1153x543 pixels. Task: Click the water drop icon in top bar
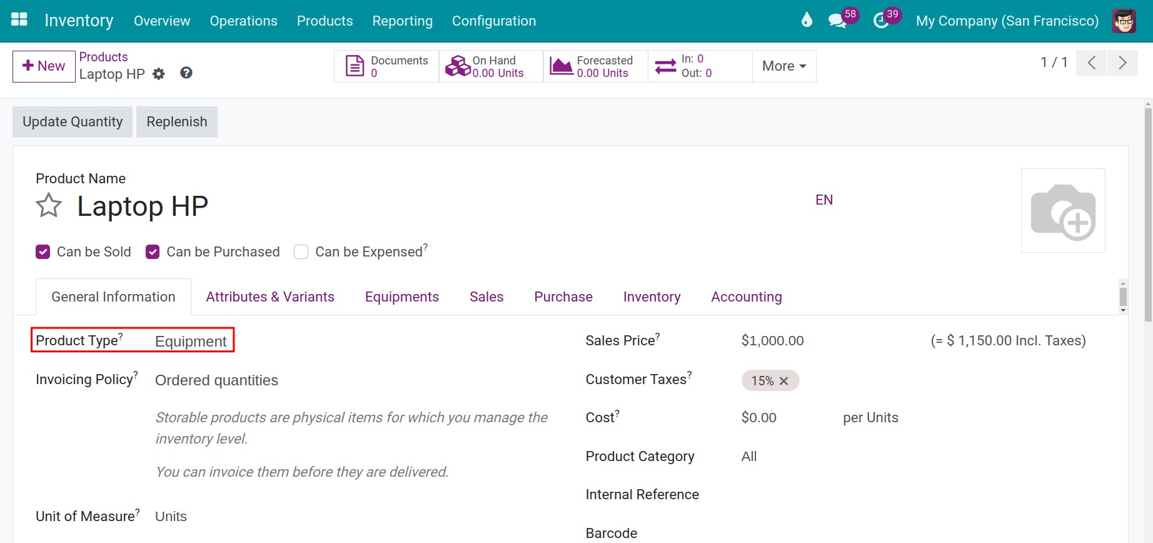click(x=807, y=20)
